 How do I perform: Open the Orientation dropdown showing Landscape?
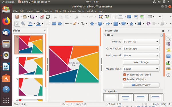pos(141,48)
